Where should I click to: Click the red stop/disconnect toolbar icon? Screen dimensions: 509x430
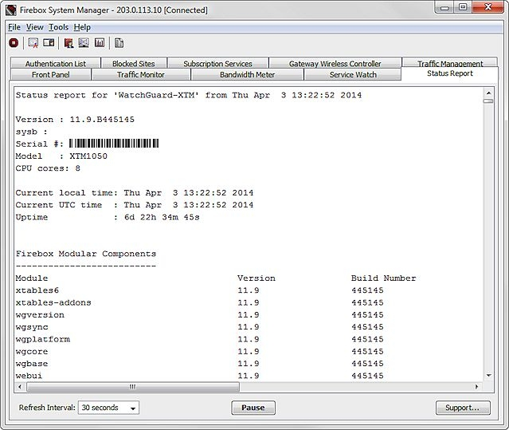coord(14,43)
